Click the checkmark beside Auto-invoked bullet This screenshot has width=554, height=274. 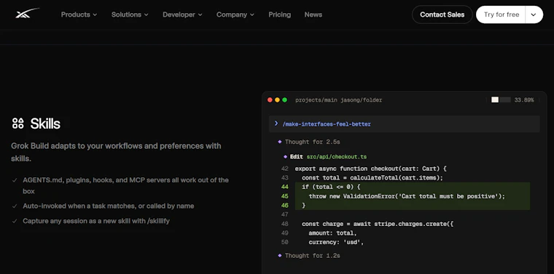pyautogui.click(x=15, y=206)
